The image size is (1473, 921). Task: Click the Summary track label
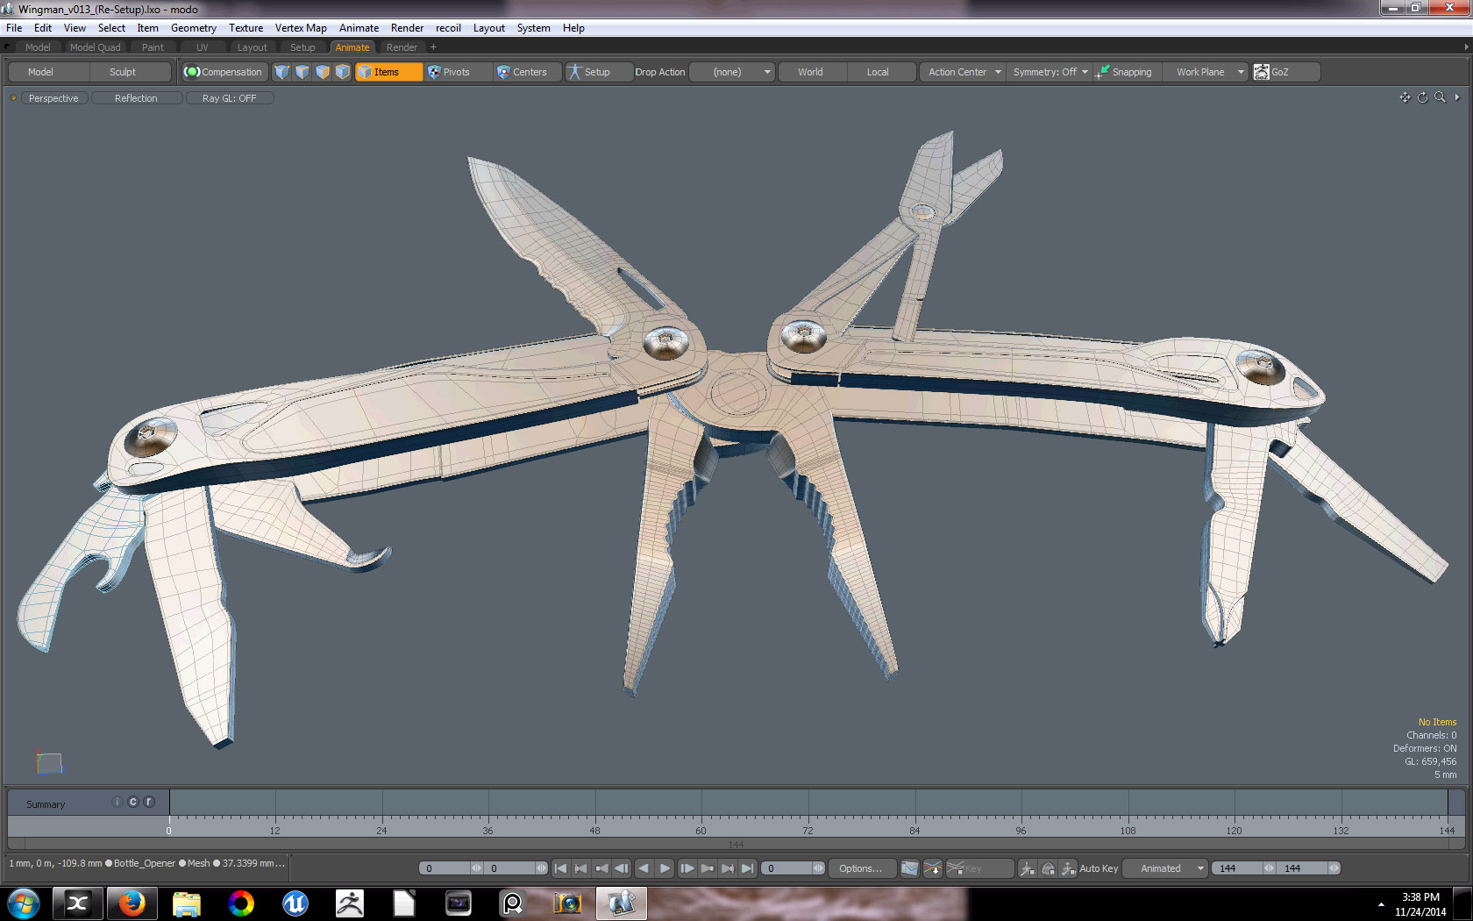tap(46, 804)
